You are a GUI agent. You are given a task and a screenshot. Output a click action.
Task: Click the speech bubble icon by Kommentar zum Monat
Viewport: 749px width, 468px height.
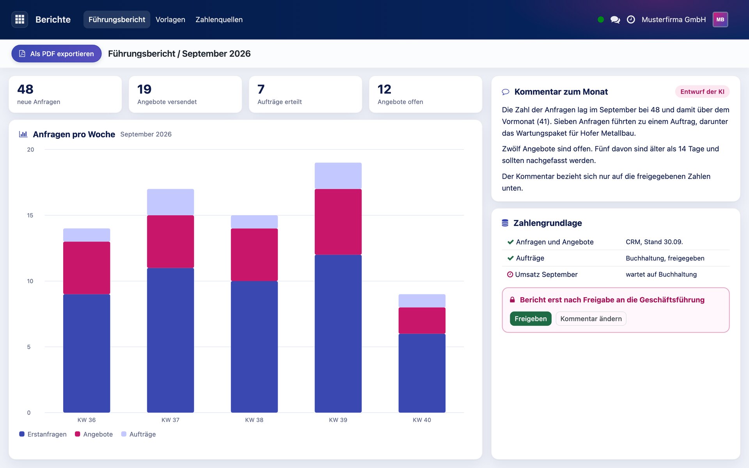[506, 92]
